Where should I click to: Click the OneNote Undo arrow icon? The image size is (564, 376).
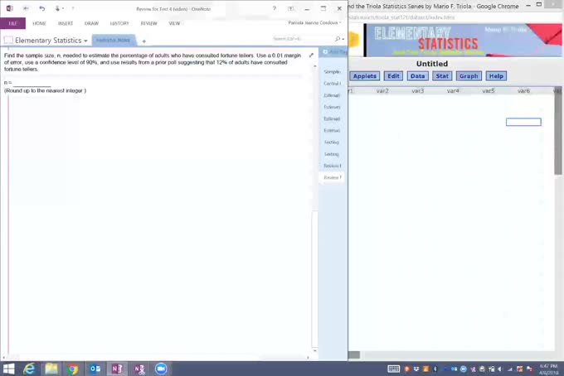[x=41, y=8]
